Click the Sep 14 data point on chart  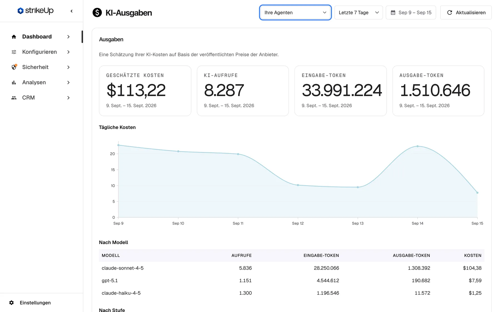coord(417,146)
